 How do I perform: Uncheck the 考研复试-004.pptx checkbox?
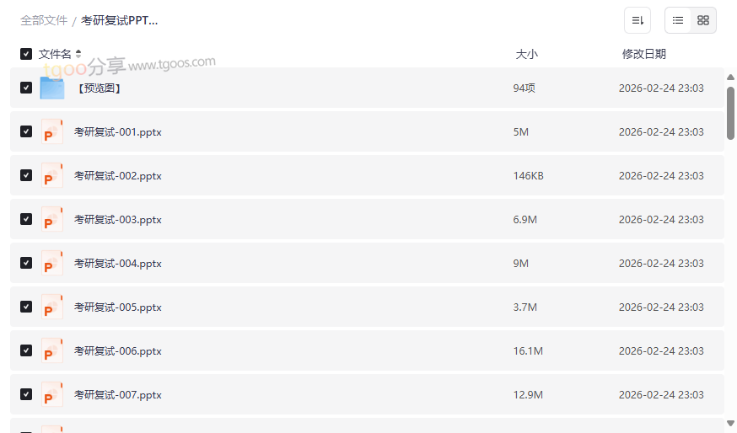pos(26,263)
